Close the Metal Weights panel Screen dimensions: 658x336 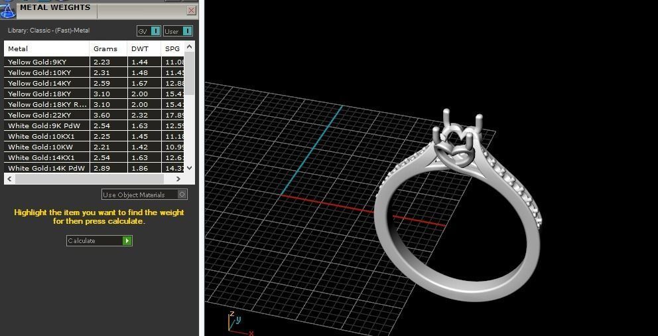[191, 11]
